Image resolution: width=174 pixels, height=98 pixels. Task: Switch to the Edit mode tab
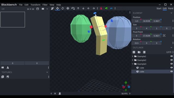pos(165,8)
